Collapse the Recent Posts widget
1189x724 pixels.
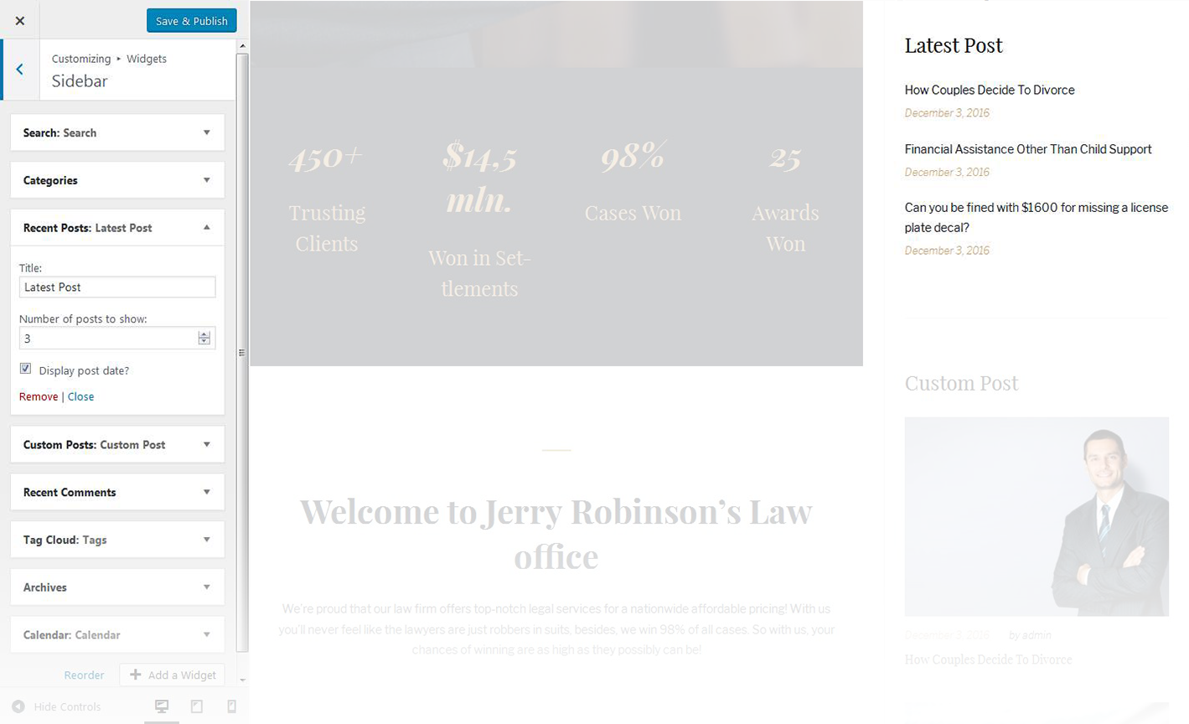point(206,228)
